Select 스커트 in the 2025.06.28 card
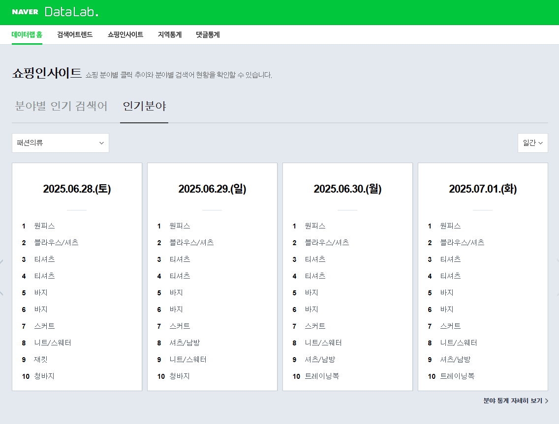The width and height of the screenshot is (559, 424). coord(44,326)
